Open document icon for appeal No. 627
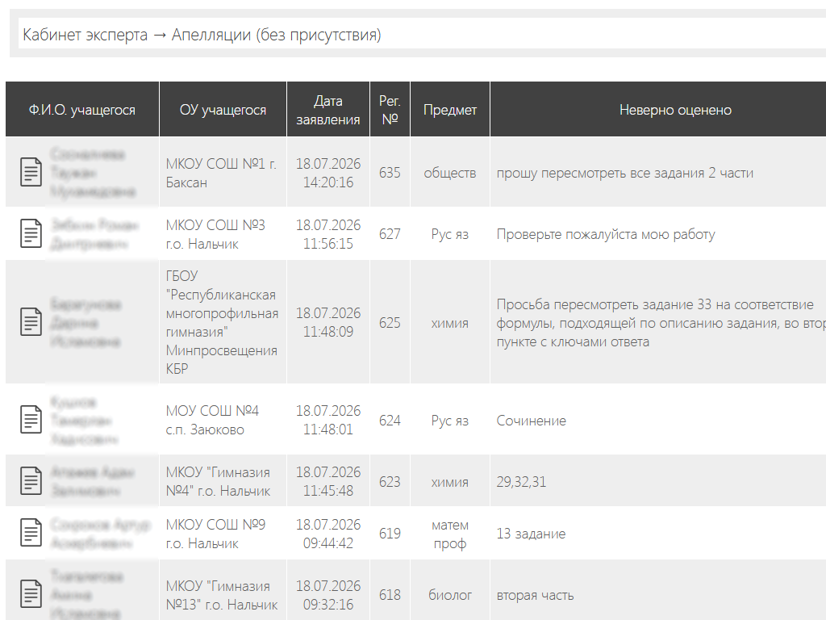Viewport: 826px width, 620px height. 31,233
